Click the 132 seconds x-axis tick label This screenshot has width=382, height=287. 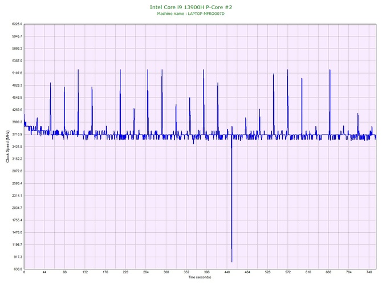(85, 272)
